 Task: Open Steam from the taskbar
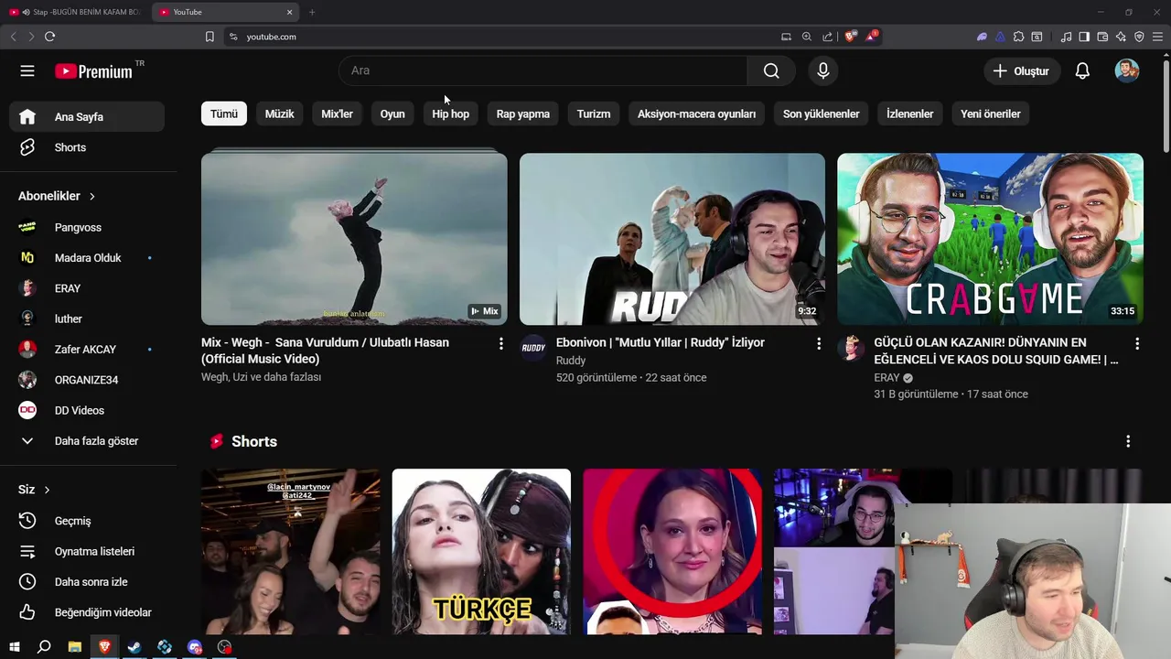coord(134,647)
